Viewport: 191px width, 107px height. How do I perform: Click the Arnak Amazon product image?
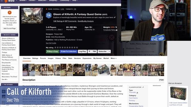178,93
